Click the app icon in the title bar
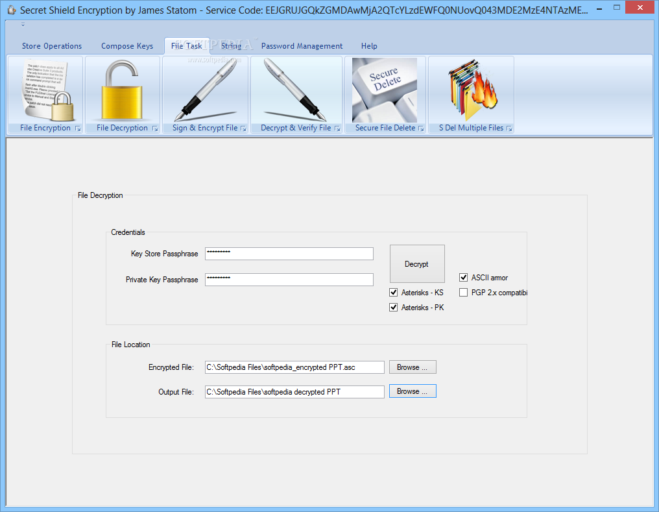The image size is (659, 512). tap(12, 10)
